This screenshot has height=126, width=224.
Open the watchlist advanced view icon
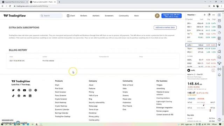pyautogui.click(x=209, y=15)
